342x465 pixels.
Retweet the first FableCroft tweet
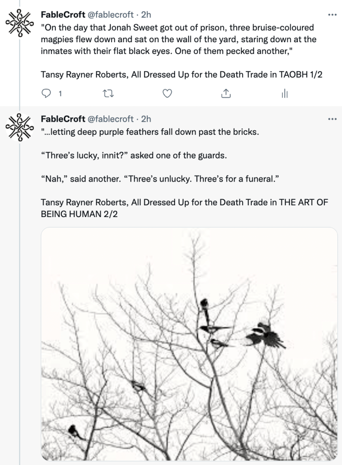[x=108, y=94]
